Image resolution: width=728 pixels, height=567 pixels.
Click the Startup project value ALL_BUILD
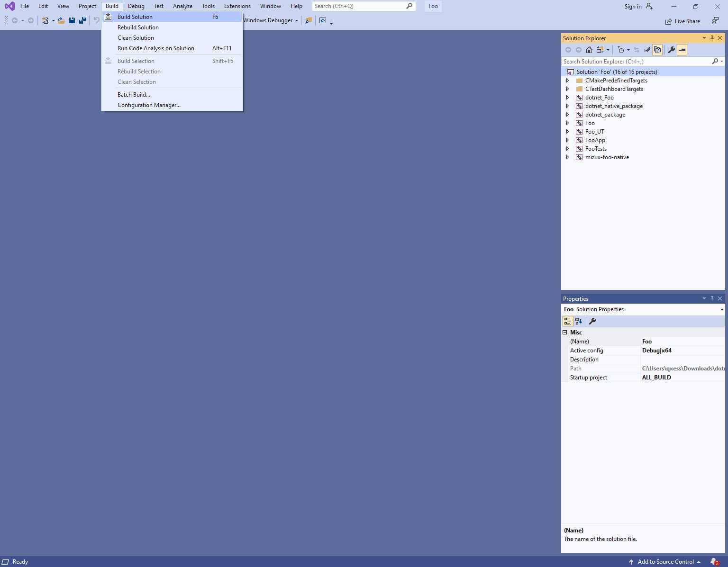(x=656, y=378)
